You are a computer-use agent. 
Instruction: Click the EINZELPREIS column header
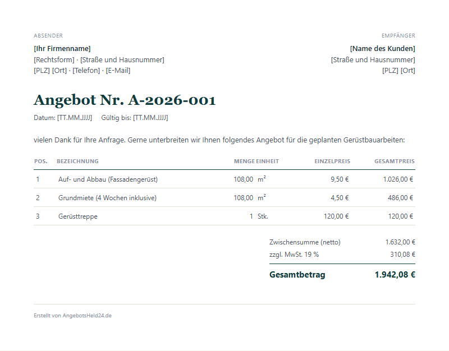pyautogui.click(x=332, y=161)
